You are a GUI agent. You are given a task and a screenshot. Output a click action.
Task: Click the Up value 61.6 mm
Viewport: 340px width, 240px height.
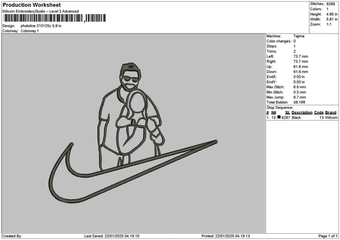(300, 67)
